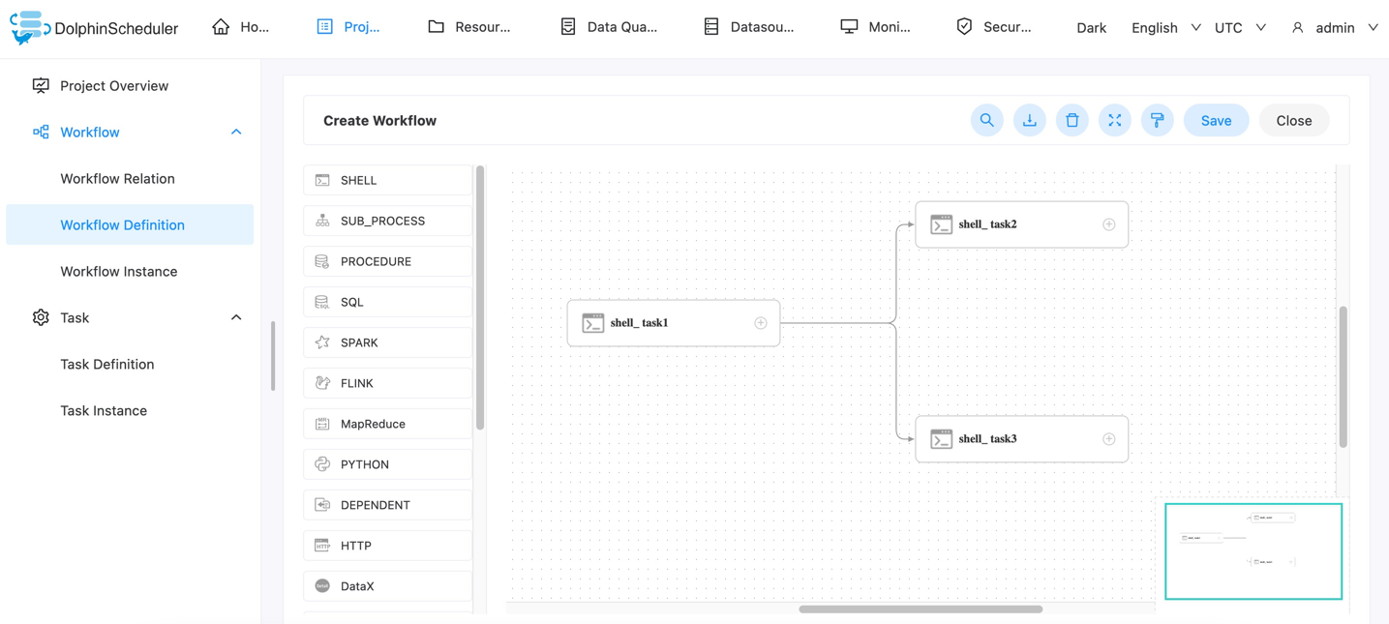1389x624 pixels.
Task: Open the Datasource menu tab
Action: point(748,27)
